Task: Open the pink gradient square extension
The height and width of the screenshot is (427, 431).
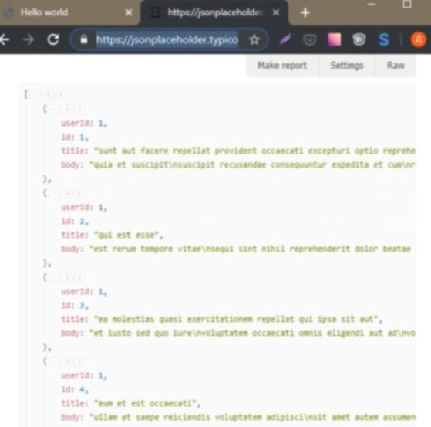Action: coord(335,39)
